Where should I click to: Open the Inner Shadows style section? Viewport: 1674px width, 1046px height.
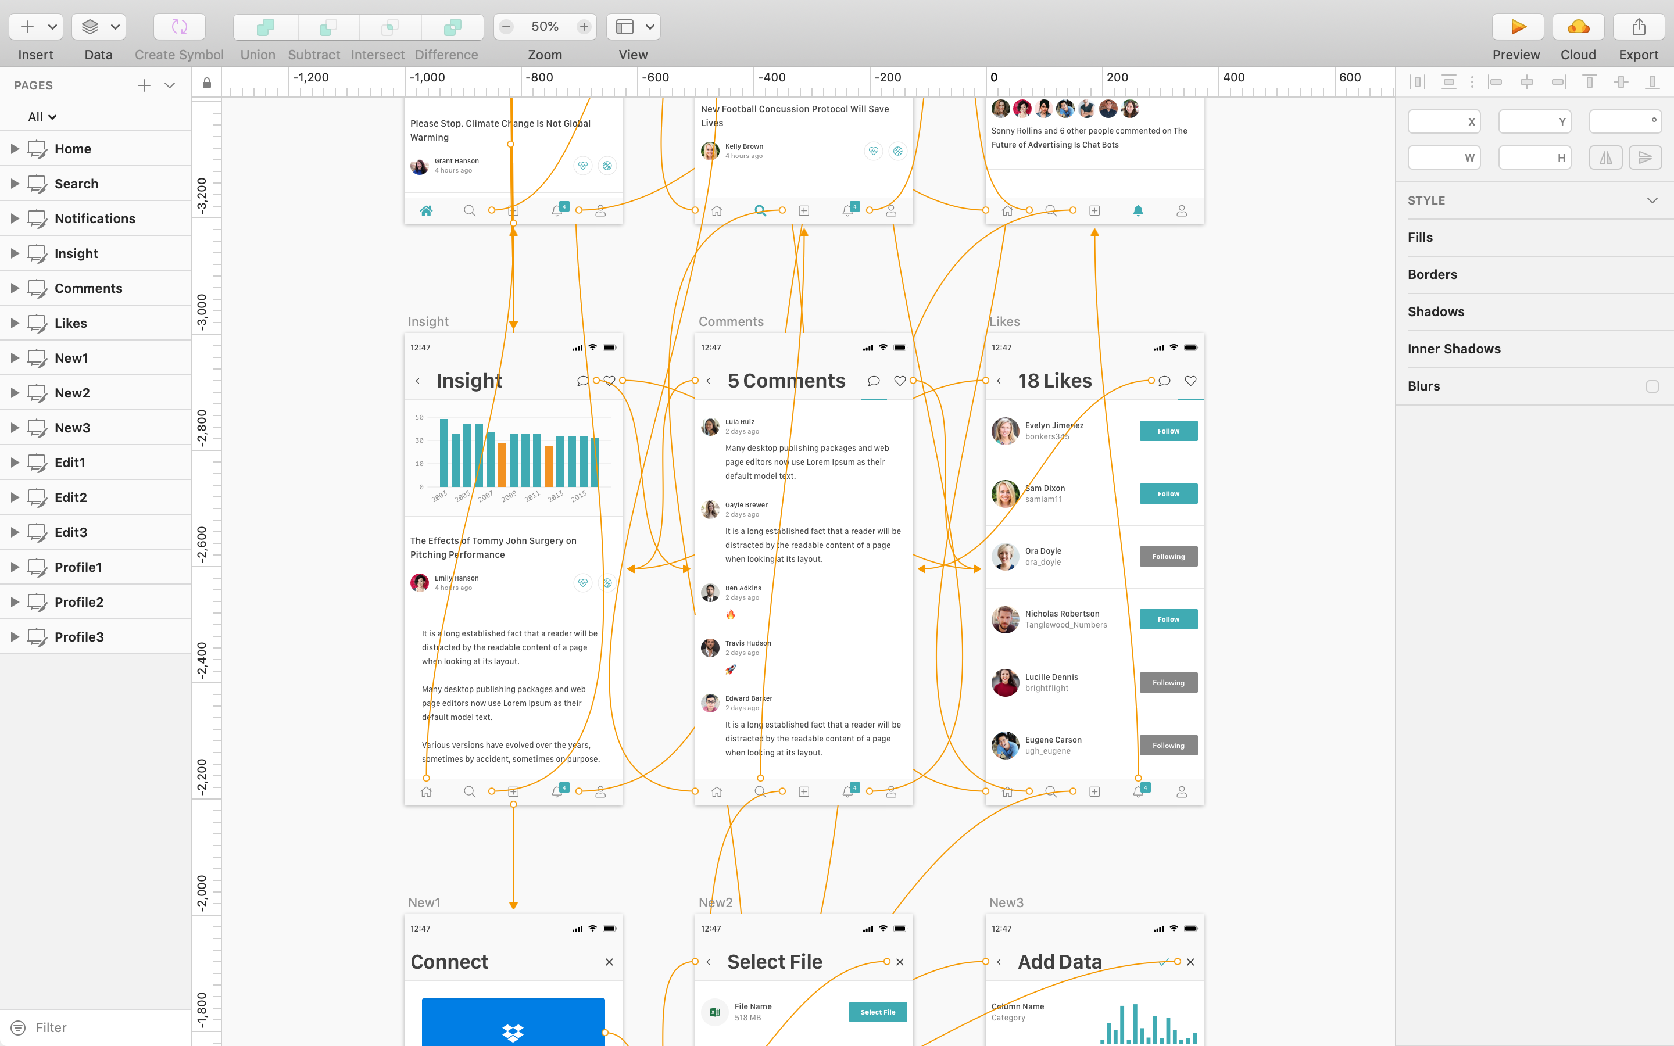(x=1535, y=349)
